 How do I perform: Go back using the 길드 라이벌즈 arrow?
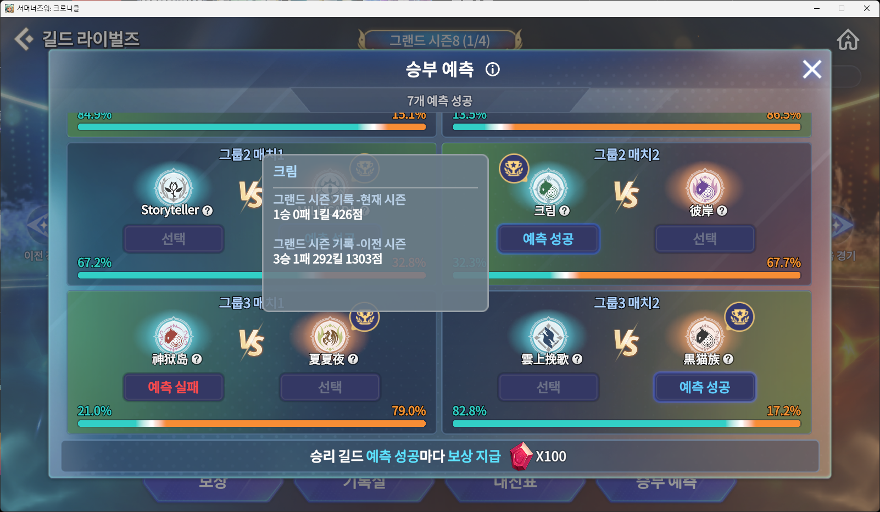pyautogui.click(x=24, y=39)
